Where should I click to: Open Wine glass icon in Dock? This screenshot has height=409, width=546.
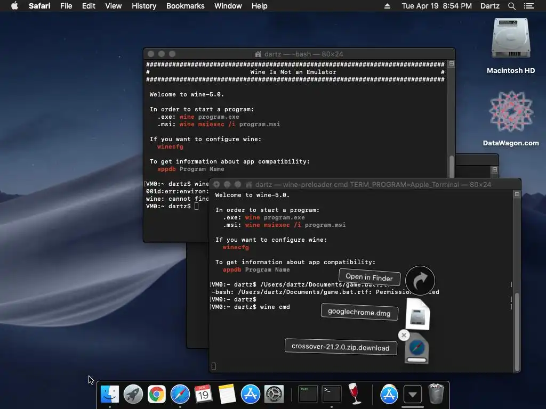pos(355,394)
